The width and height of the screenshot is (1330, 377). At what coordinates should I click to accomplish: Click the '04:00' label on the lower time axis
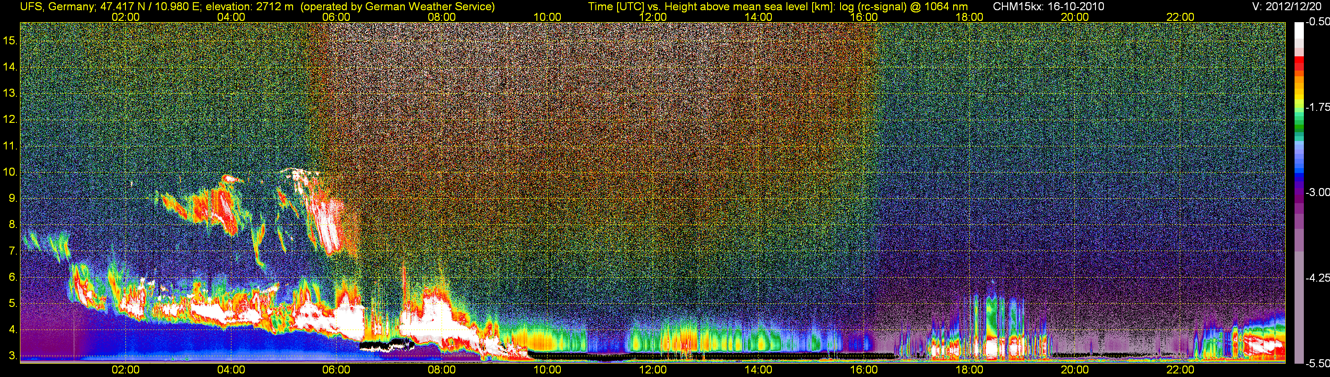coord(231,370)
